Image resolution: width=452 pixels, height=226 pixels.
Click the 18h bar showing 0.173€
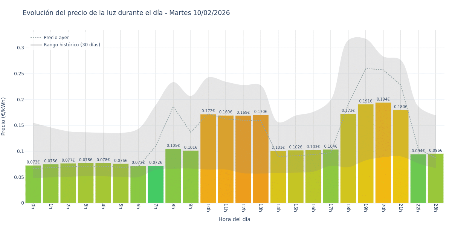pos(348,158)
